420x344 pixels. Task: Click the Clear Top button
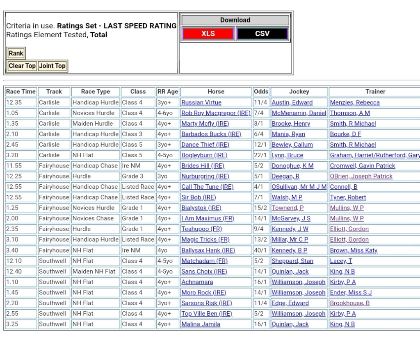coord(22,66)
